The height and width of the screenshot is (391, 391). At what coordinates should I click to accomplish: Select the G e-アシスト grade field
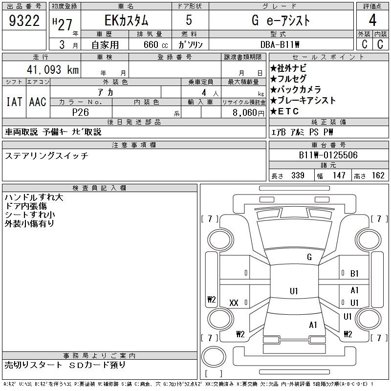tap(281, 21)
